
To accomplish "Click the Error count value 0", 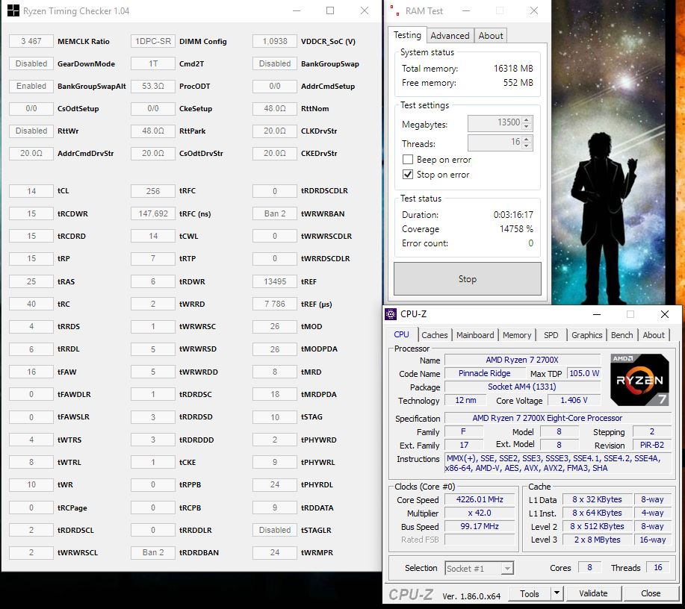I will [531, 243].
